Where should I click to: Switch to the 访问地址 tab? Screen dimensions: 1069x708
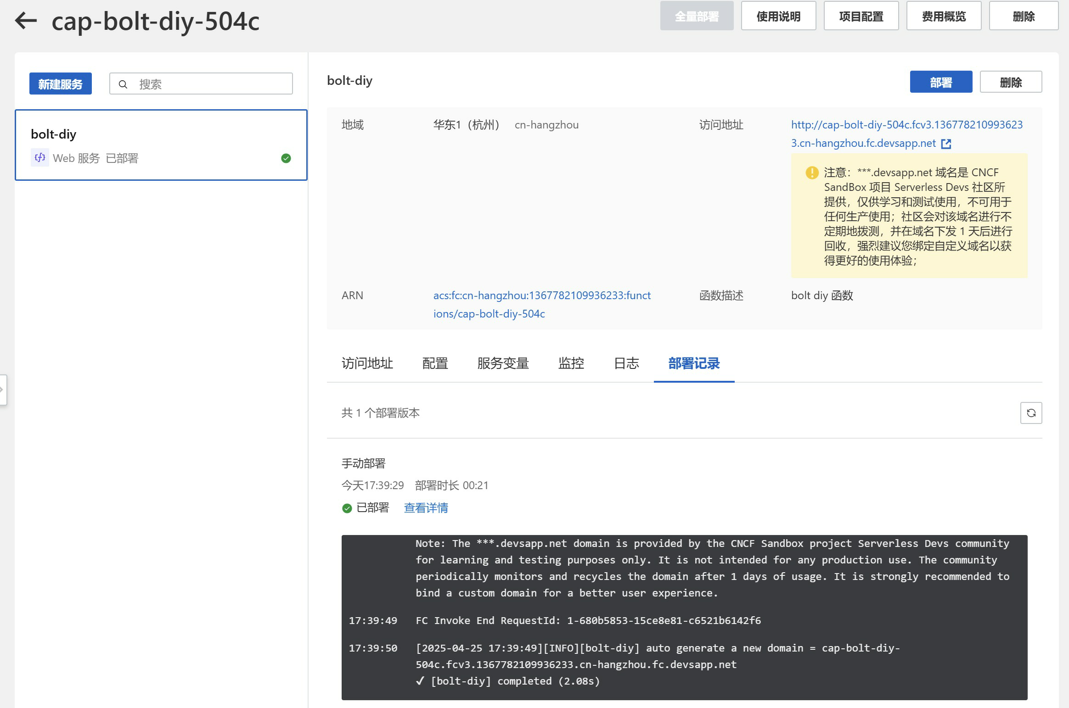point(367,363)
